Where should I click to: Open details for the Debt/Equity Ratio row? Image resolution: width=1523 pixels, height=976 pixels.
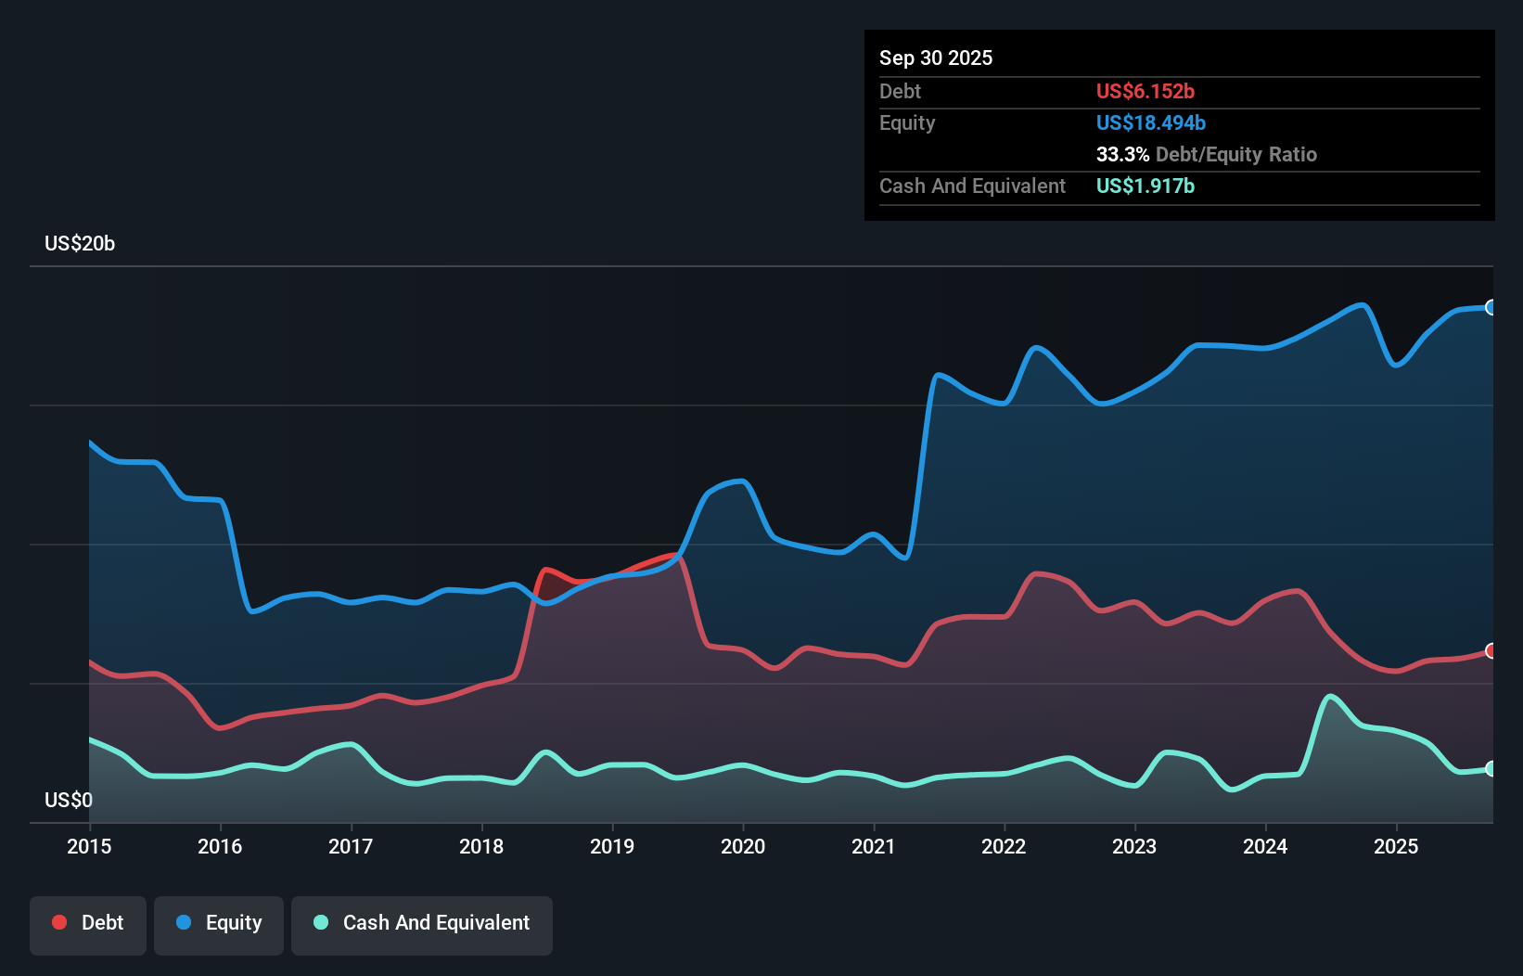(1206, 154)
